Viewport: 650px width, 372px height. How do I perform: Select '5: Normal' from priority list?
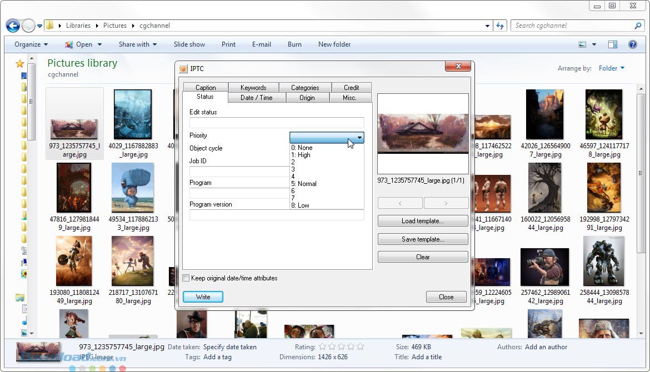[304, 184]
